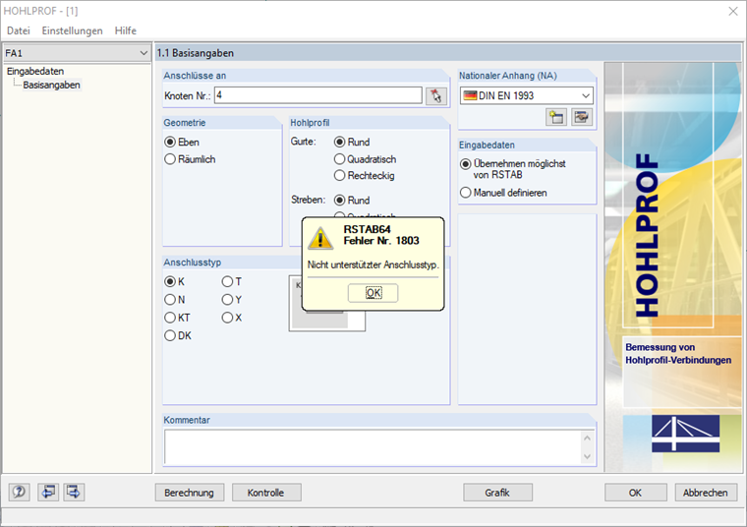Click the Berechnung button
Image resolution: width=747 pixels, height=527 pixels.
coord(189,493)
